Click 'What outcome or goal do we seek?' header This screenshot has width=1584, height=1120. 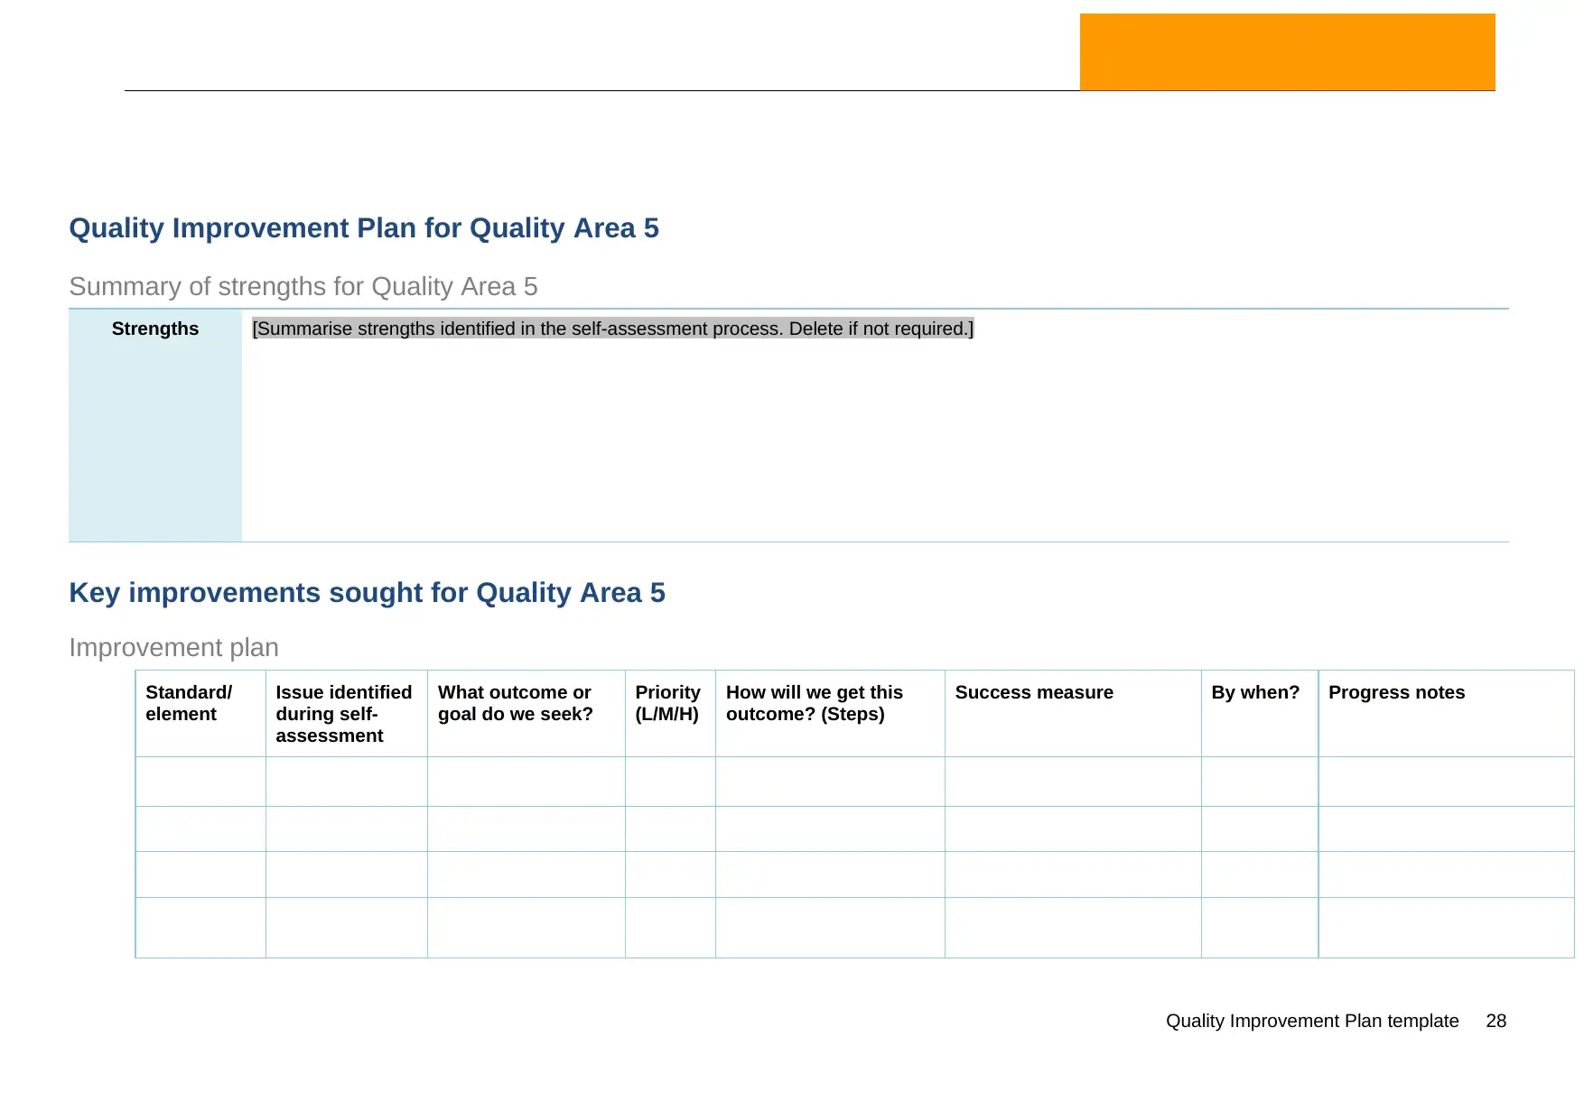coord(526,713)
